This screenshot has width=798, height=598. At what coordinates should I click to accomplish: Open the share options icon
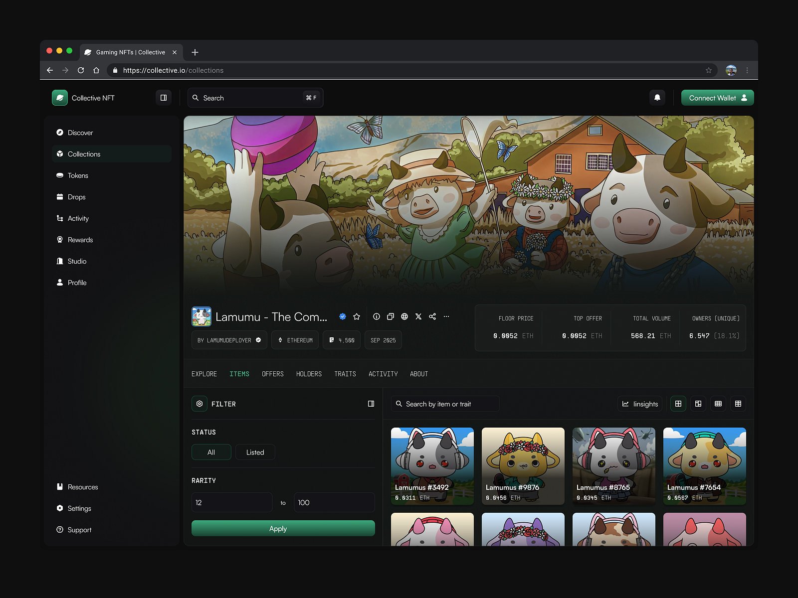coord(432,316)
